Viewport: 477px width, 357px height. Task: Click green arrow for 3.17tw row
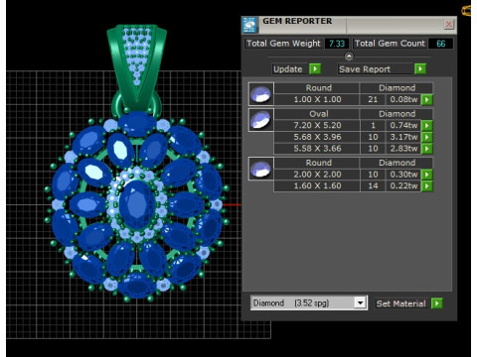tap(427, 137)
